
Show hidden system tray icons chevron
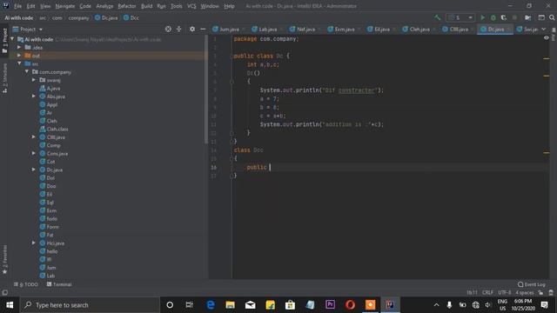point(436,305)
